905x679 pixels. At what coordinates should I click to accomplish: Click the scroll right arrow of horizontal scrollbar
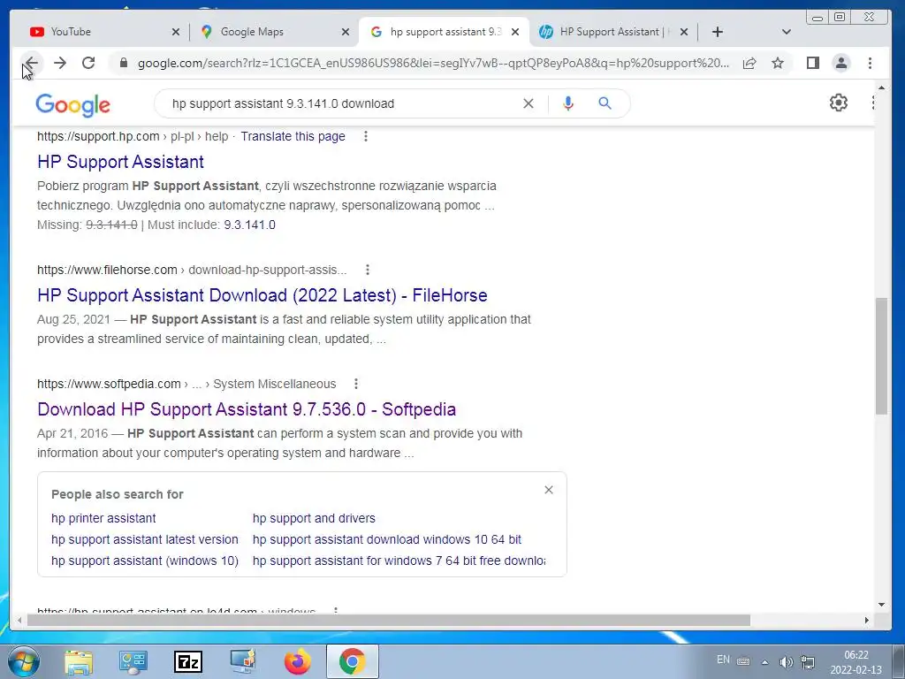point(866,620)
